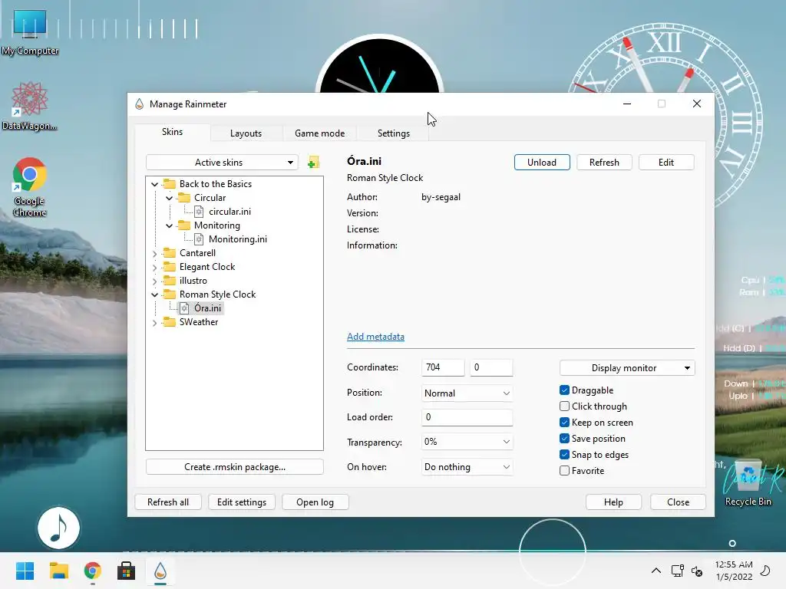Click the Óra.ini file icon in tree
This screenshot has height=589, width=786.
pyautogui.click(x=184, y=308)
